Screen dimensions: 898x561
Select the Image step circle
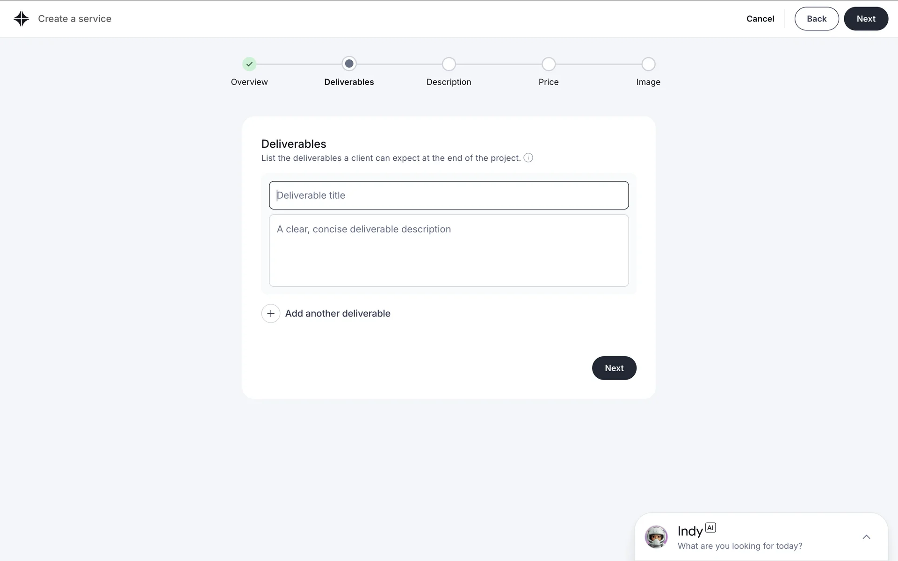click(x=648, y=64)
